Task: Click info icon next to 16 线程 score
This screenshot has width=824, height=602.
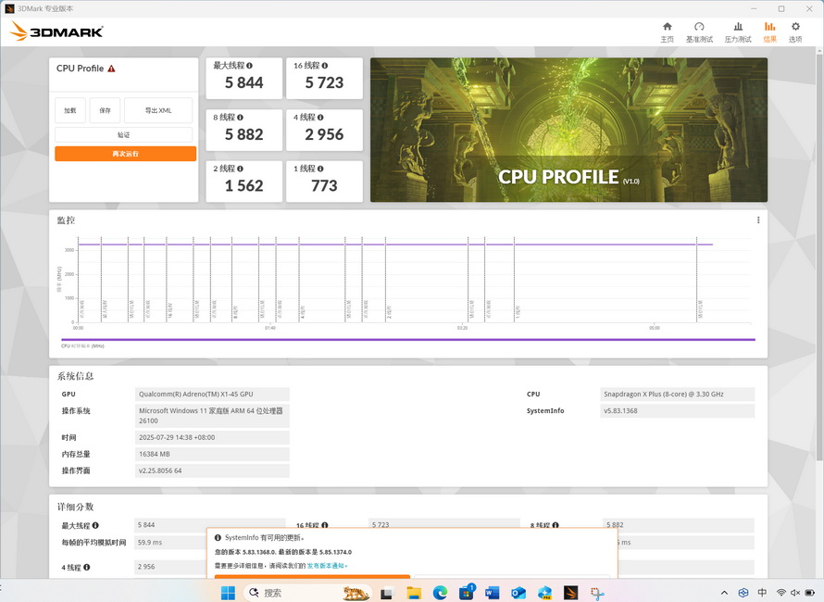Action: [324, 66]
